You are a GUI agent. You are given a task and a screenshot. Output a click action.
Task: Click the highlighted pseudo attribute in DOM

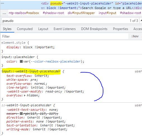pos(56,3)
